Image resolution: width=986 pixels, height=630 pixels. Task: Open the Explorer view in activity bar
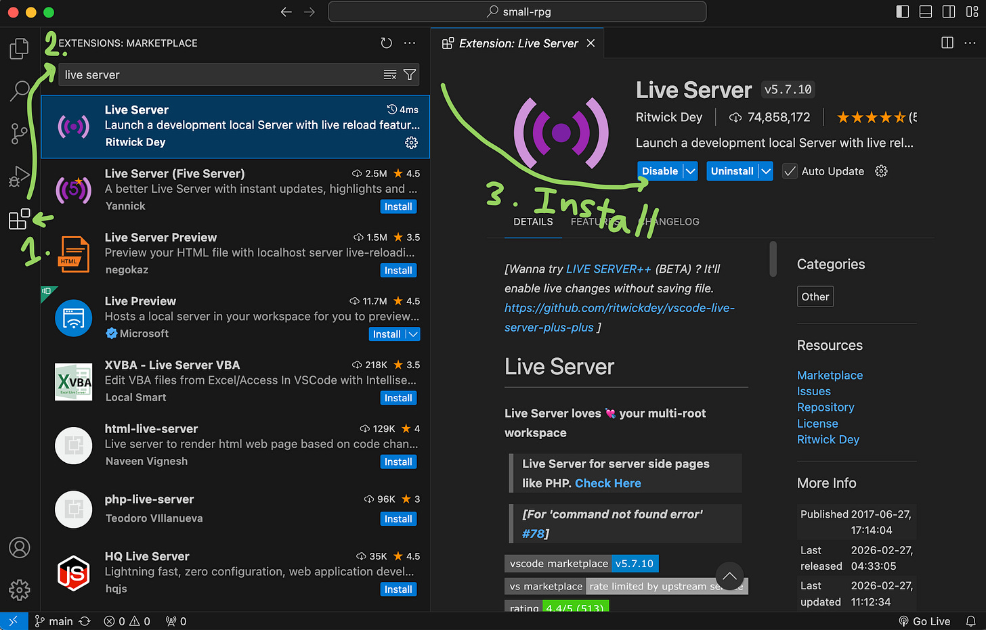(19, 49)
